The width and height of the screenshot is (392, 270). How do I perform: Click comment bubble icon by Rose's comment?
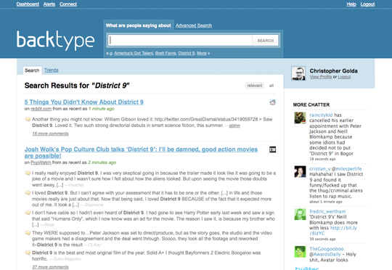pos(28,213)
